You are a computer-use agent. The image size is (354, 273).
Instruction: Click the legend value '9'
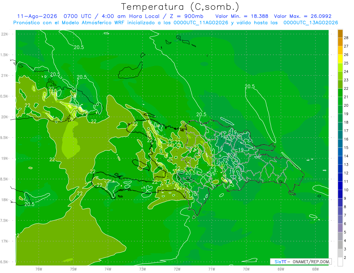pyautogui.click(x=345, y=198)
